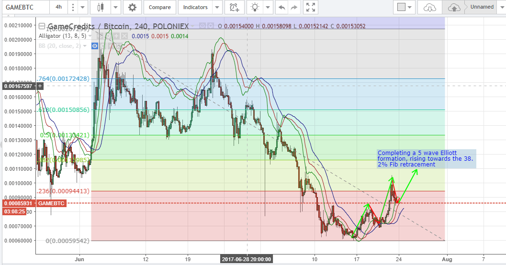Click the Alligator value 0.0014 in green
The height and width of the screenshot is (265, 506).
point(180,36)
